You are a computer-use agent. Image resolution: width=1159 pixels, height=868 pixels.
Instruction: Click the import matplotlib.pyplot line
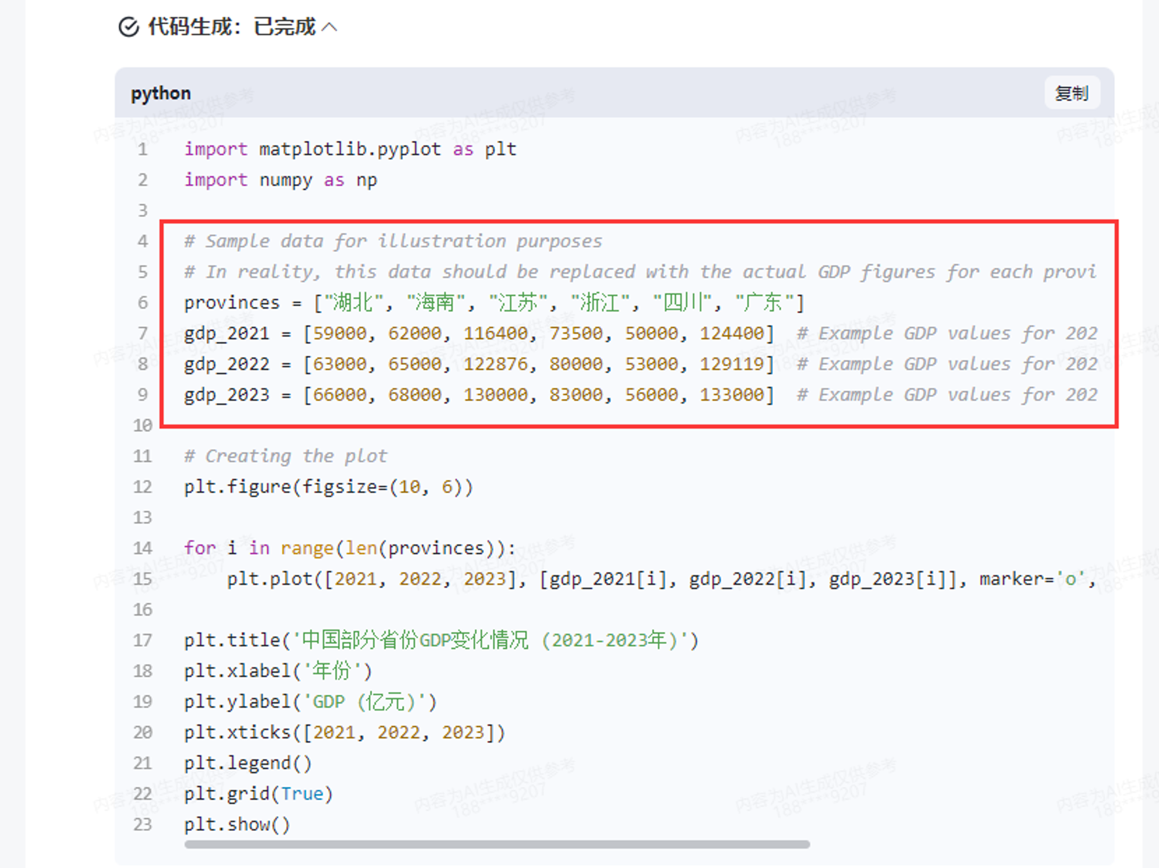[x=350, y=149]
